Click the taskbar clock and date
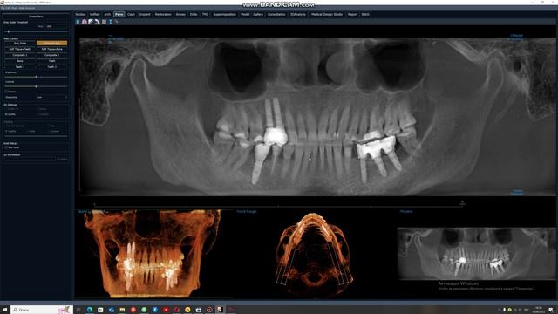Screen dimensions: 558x314 pos(538,310)
